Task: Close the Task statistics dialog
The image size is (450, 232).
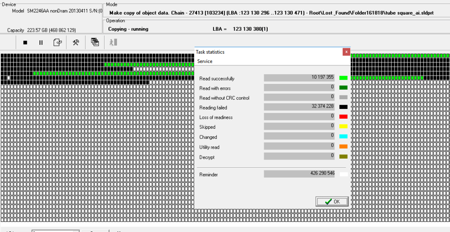Action: pos(346,52)
